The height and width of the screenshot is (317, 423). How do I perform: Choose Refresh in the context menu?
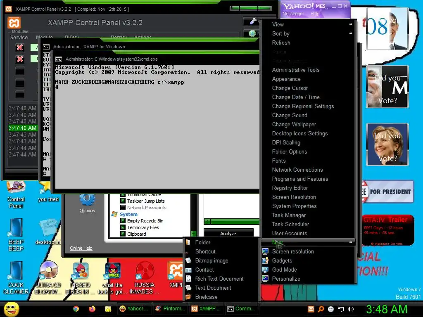pos(281,43)
